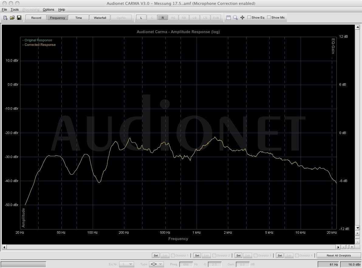
Task: Select the L channel toggle
Action: (141, 18)
